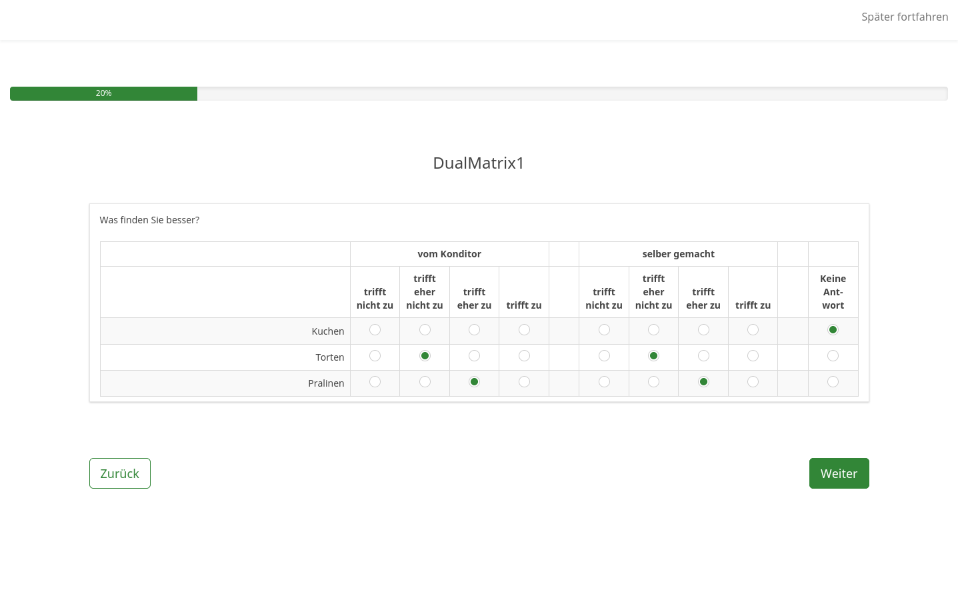Viewport: 958px width, 600px height.
Task: Select vom Konditor 'trifft eher nicht zu' for Torten
Action: [x=425, y=356]
